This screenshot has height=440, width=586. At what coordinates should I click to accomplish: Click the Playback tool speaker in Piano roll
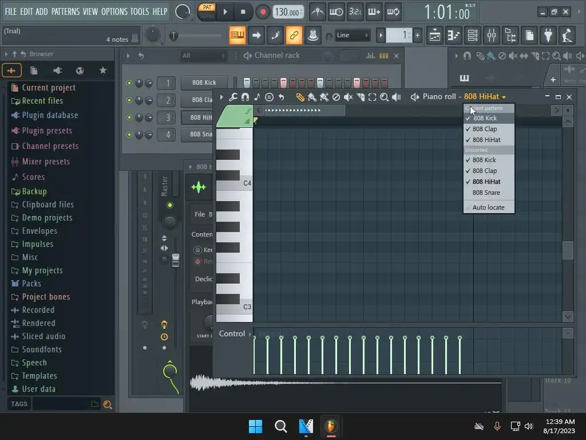397,97
